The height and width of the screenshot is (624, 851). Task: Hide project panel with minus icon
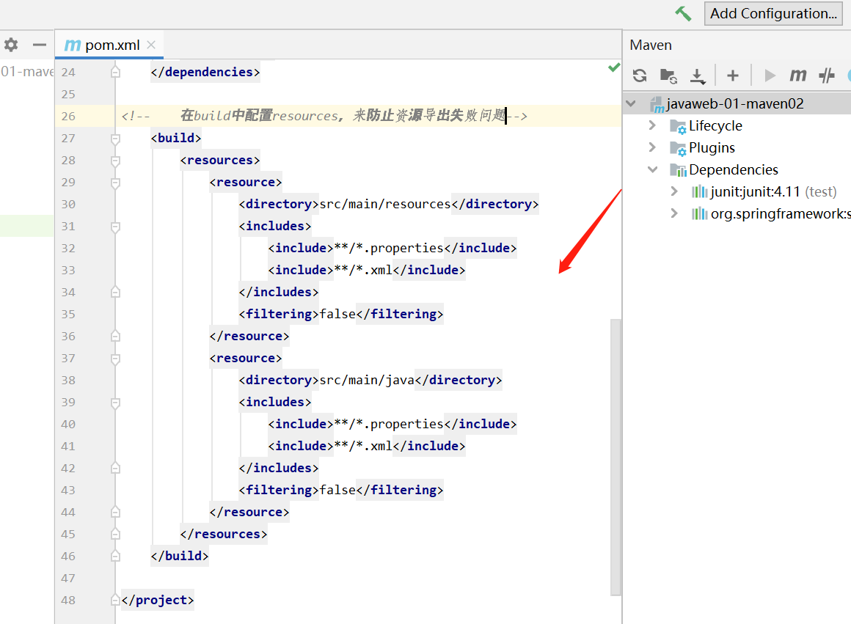(39, 45)
